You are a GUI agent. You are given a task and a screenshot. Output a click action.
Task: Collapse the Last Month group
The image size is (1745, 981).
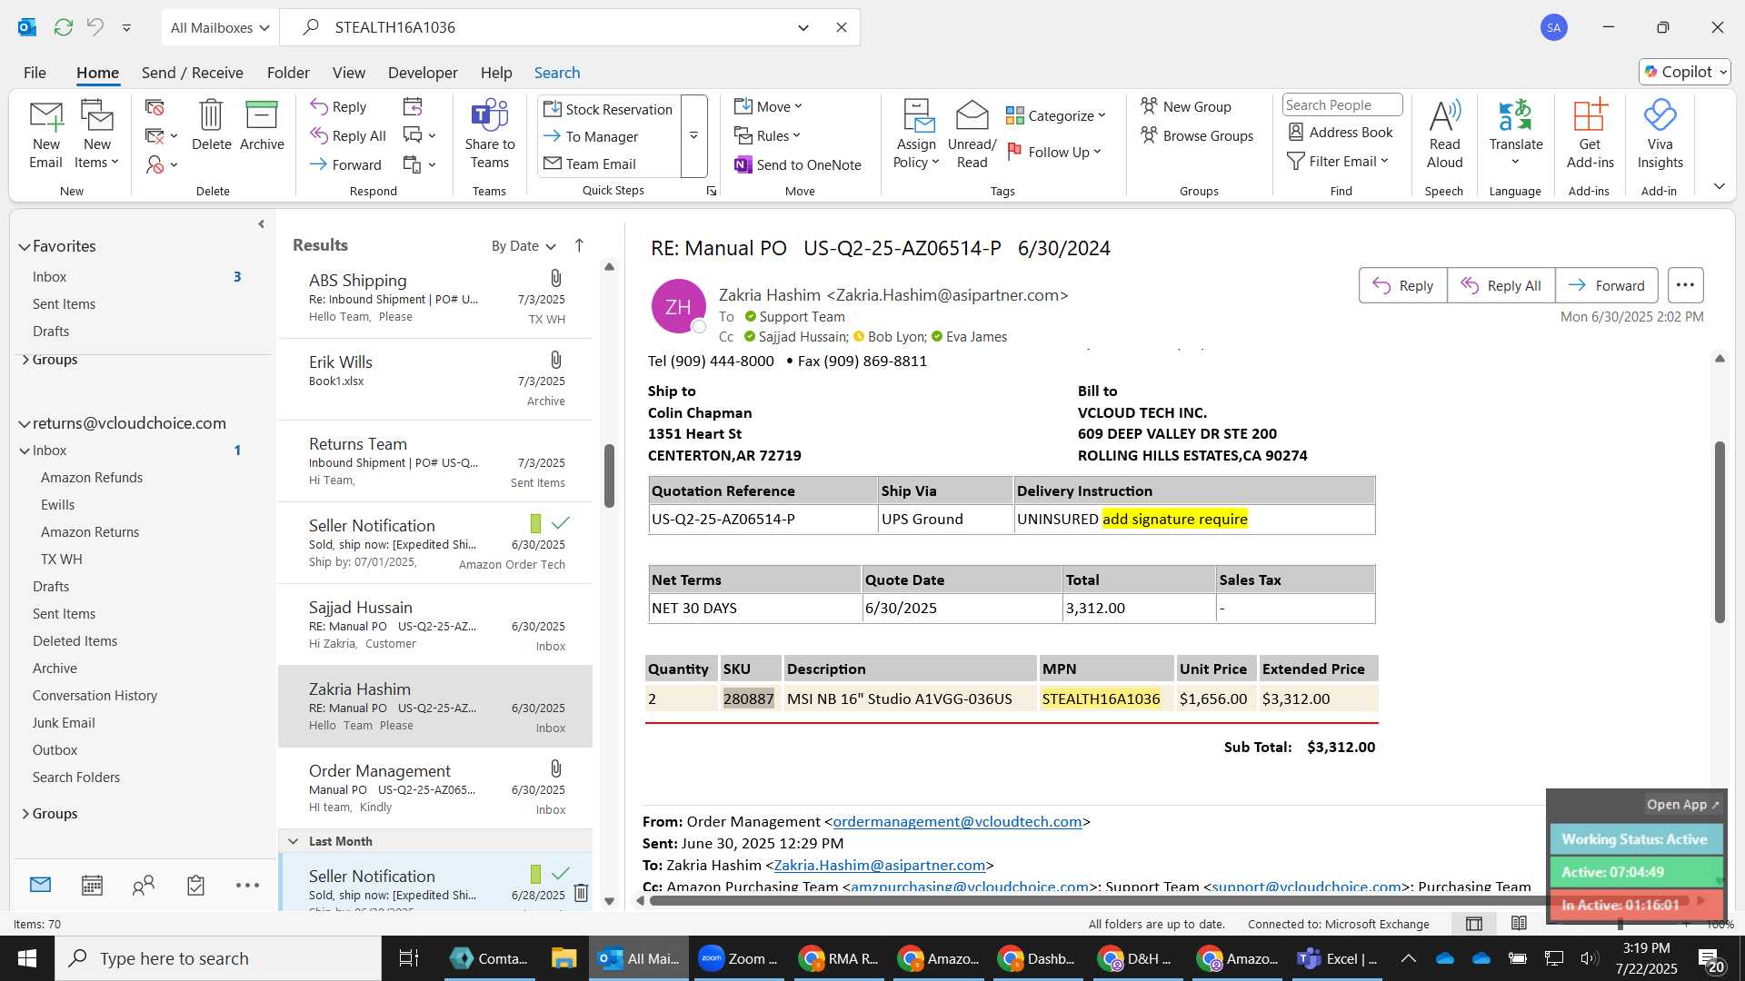point(293,842)
